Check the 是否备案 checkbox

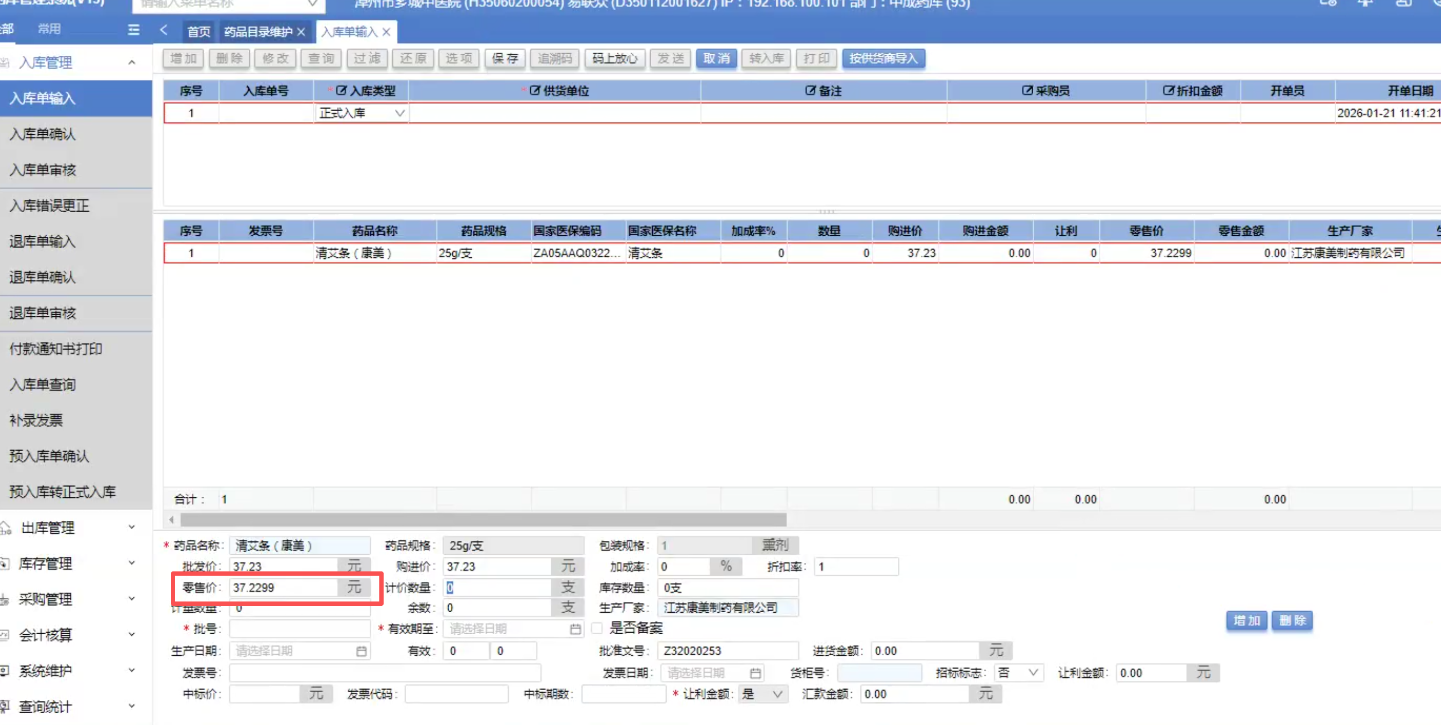pyautogui.click(x=597, y=628)
